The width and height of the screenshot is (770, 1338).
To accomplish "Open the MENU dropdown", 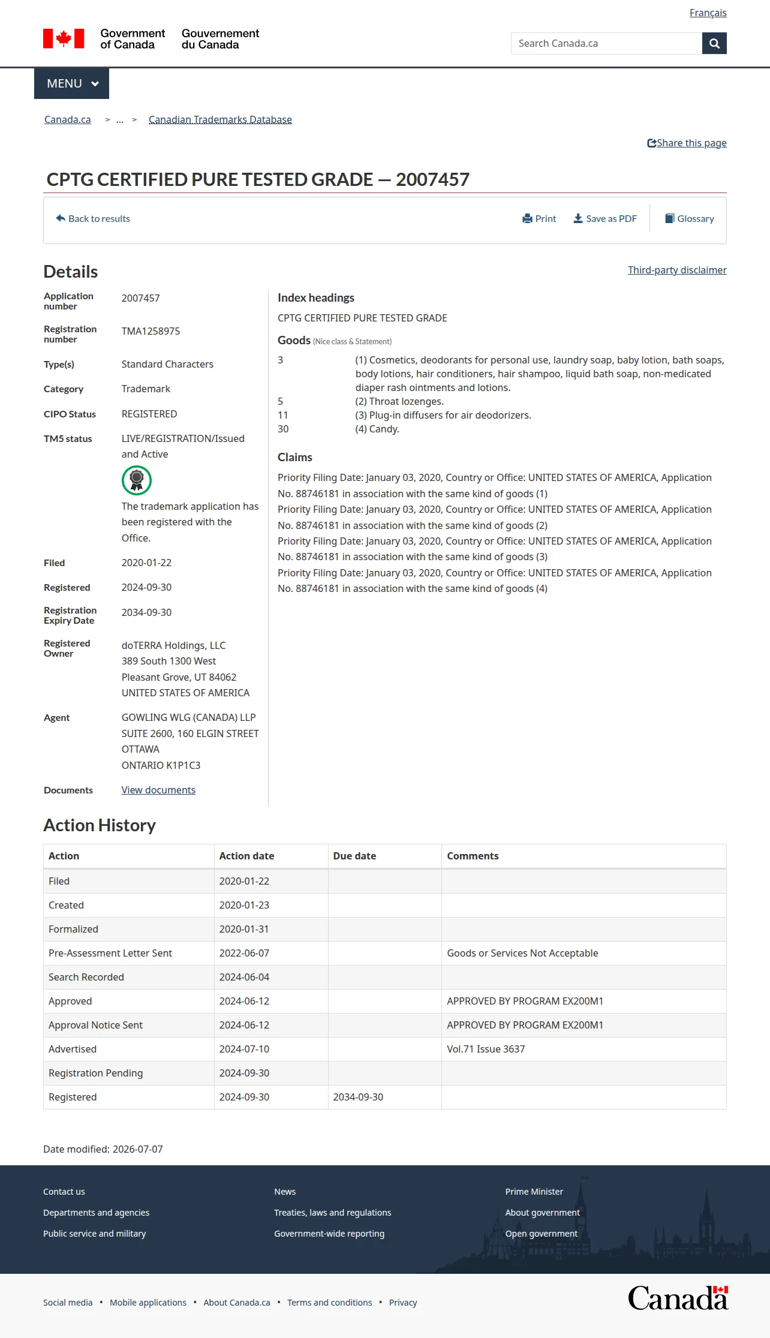I will tap(72, 83).
